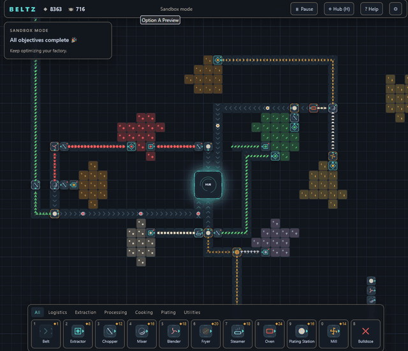Click the fryer machine below the hub
Screen dimensions: 408x351
coord(237,252)
